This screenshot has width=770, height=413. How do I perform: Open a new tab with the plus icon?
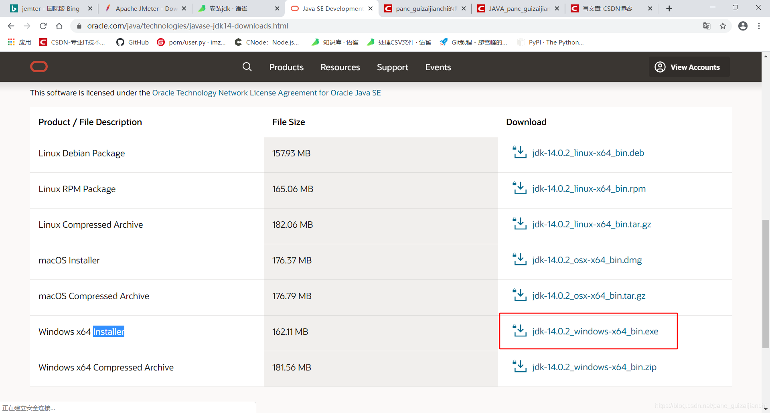pyautogui.click(x=669, y=8)
